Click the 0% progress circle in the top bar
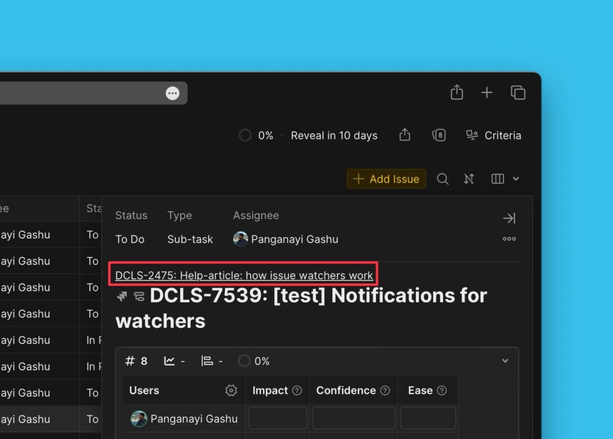 click(245, 135)
